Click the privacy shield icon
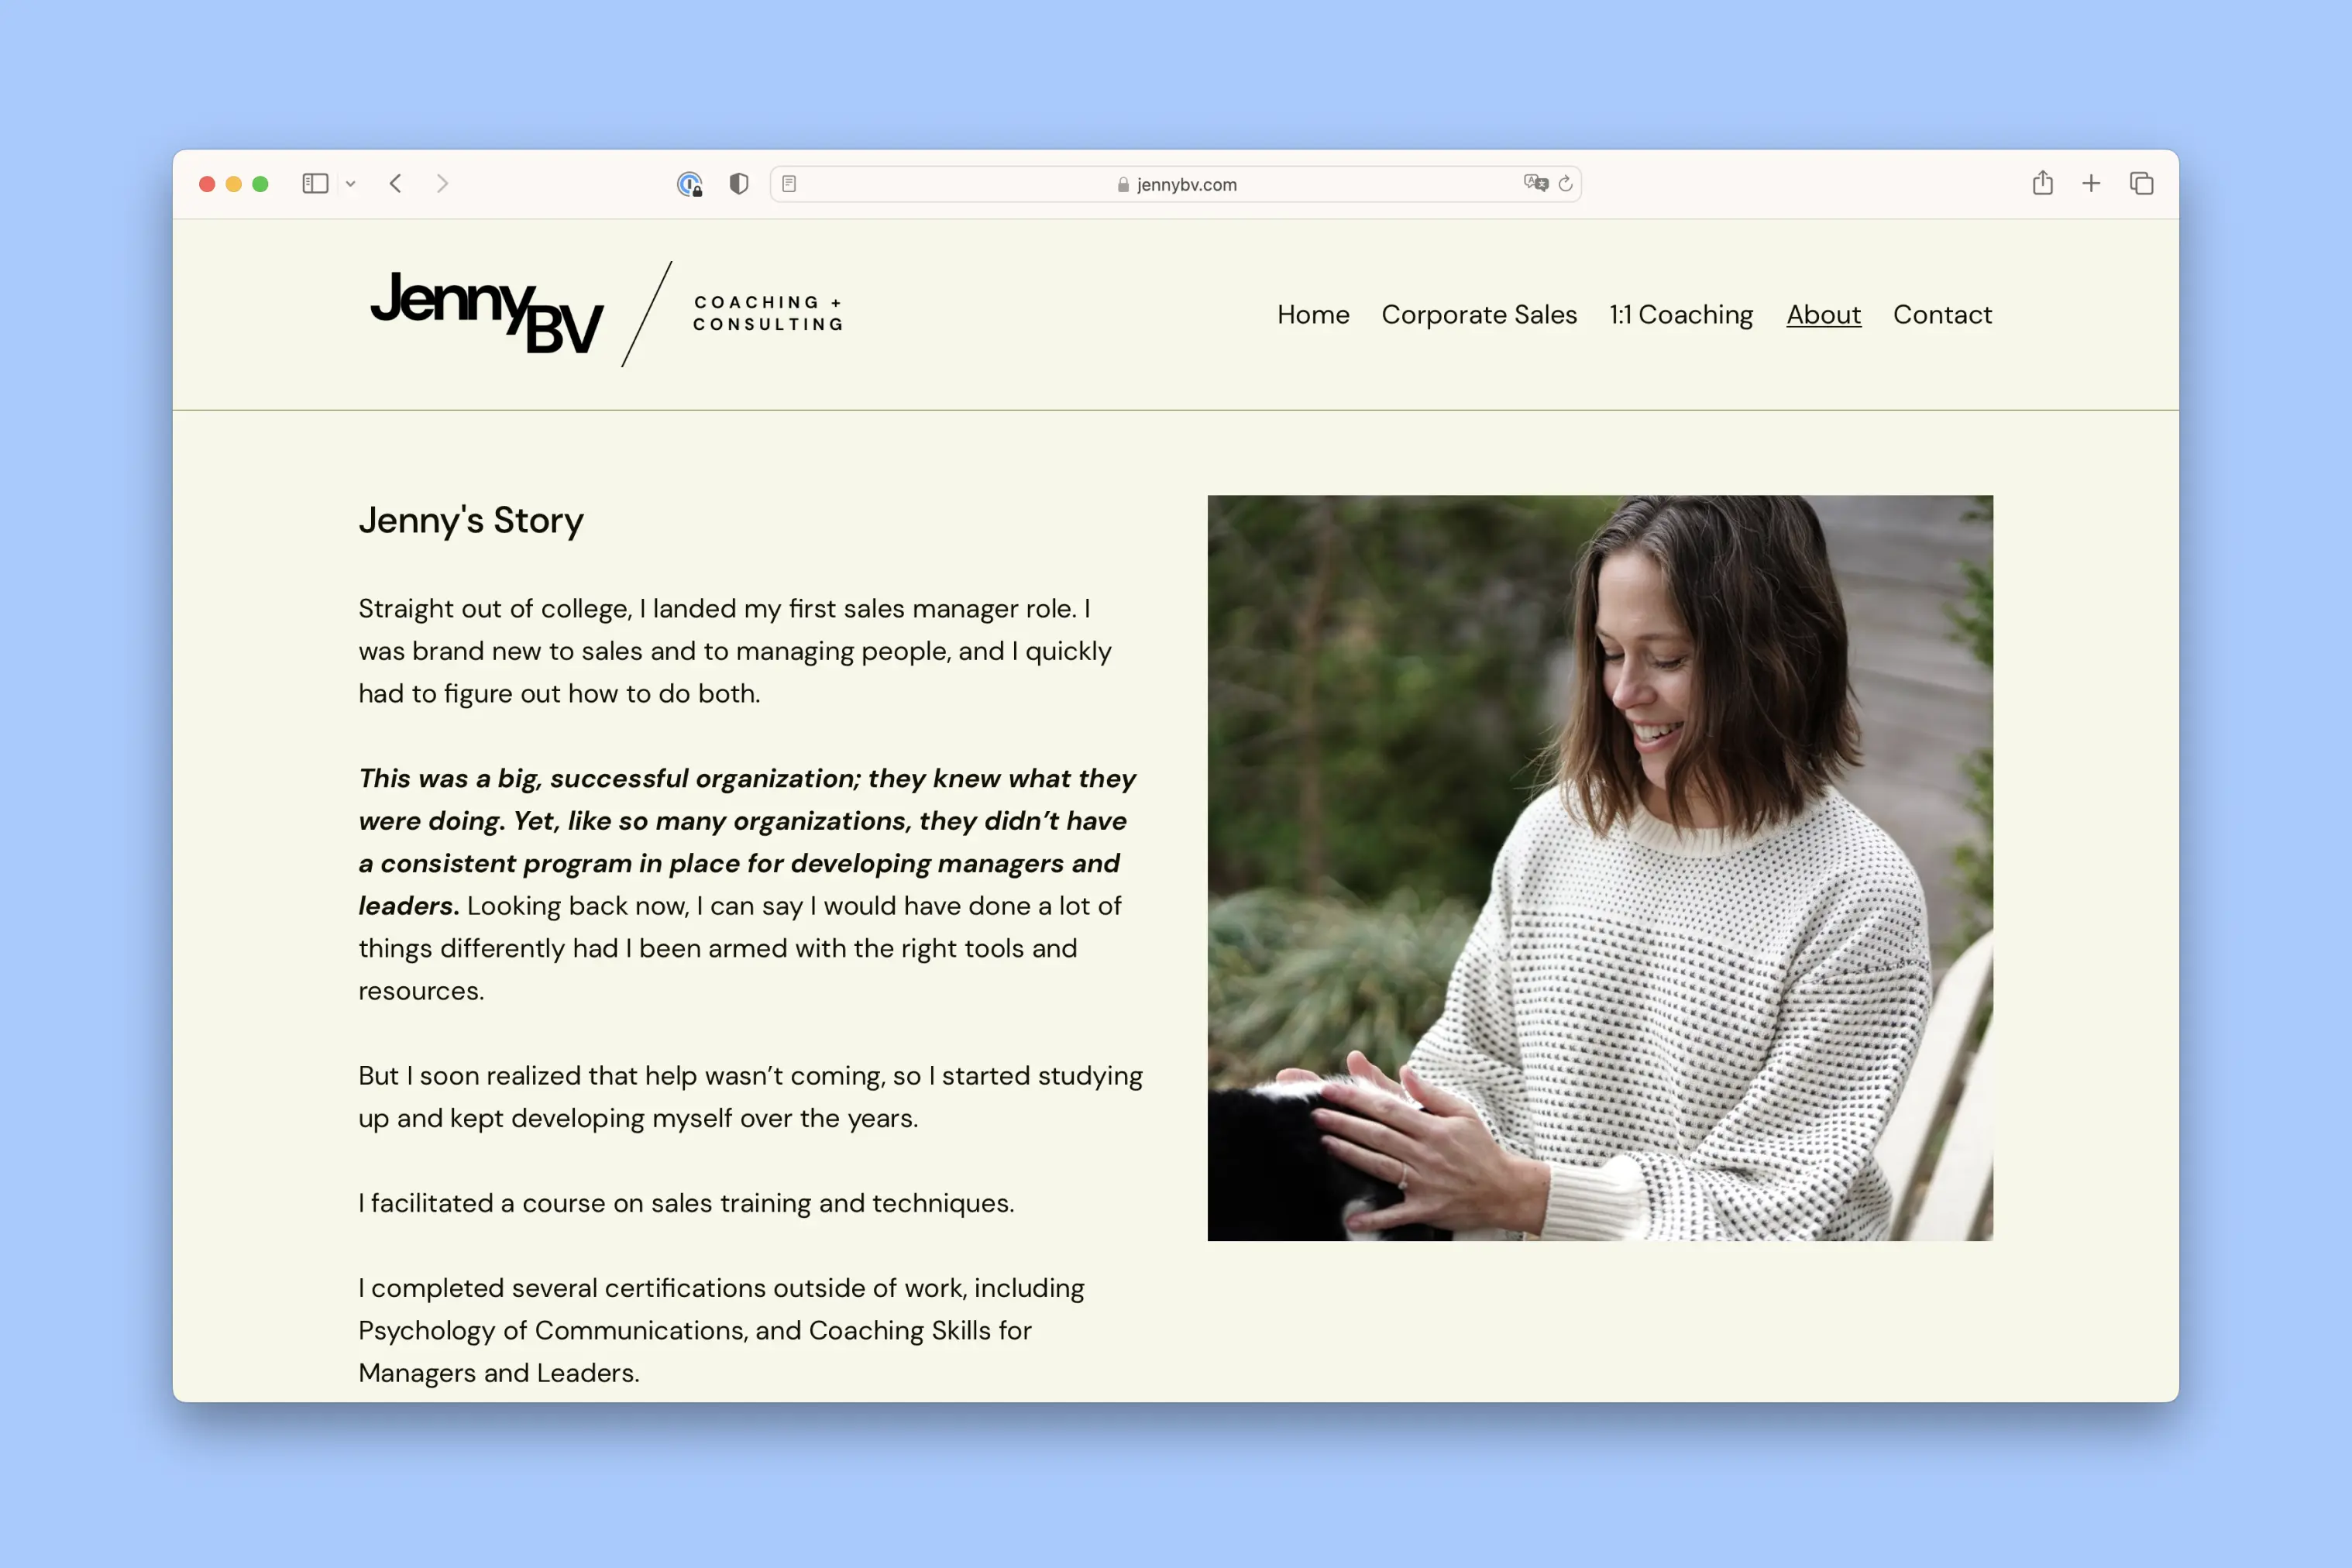Screen dimensions: 2352x1568 [737, 184]
